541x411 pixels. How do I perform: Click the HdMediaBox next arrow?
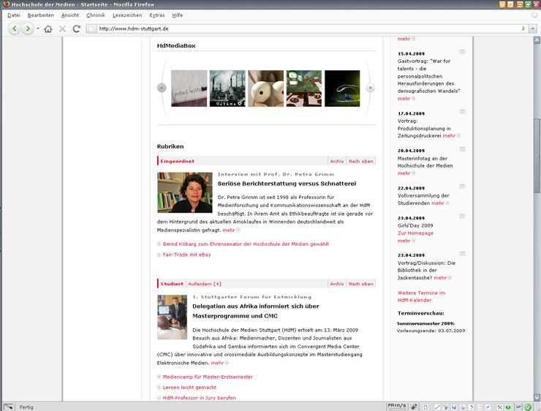[370, 88]
